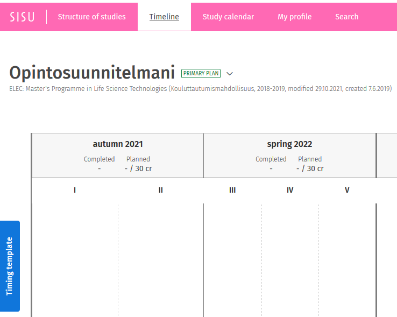Open the Structure of studies tab

click(91, 17)
